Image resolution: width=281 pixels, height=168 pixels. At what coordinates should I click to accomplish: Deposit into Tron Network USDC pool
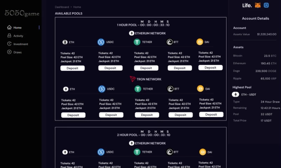point(111,115)
